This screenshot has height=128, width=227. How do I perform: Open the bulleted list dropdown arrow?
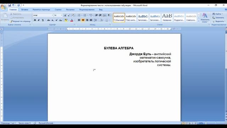coord(82,15)
